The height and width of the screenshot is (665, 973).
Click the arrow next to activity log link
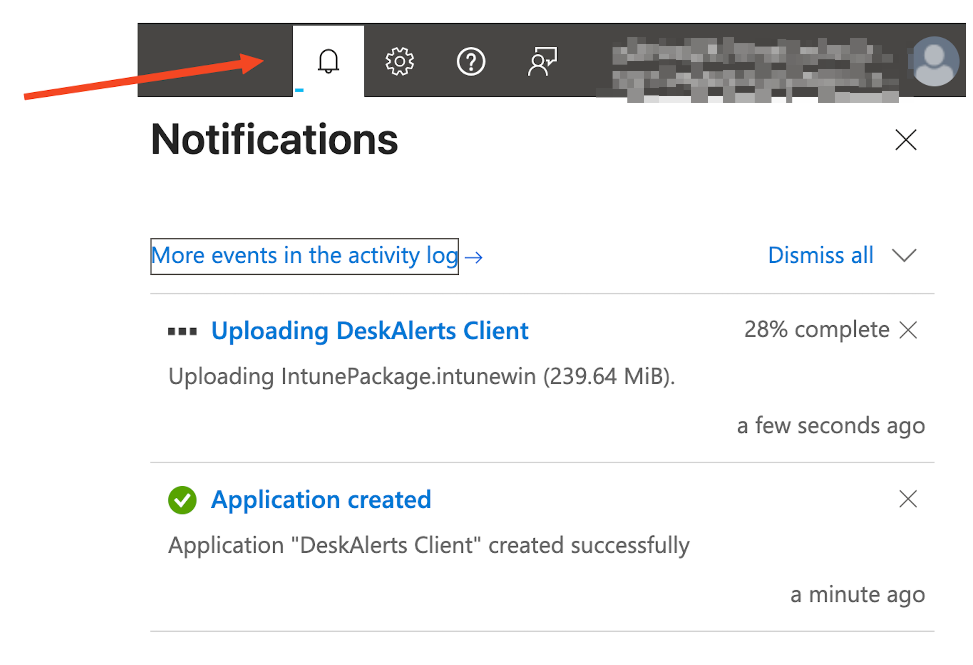point(475,256)
